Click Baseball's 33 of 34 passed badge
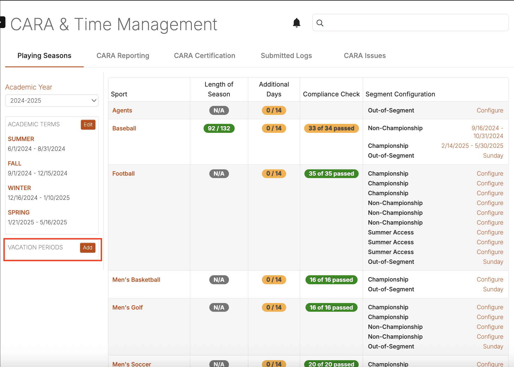 331,129
